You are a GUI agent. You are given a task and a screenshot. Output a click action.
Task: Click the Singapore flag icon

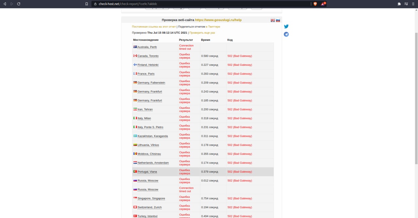[135, 198]
